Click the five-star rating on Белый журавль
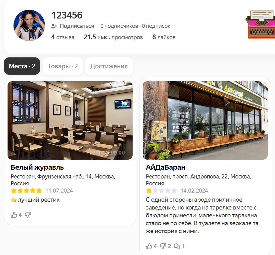 point(26,190)
